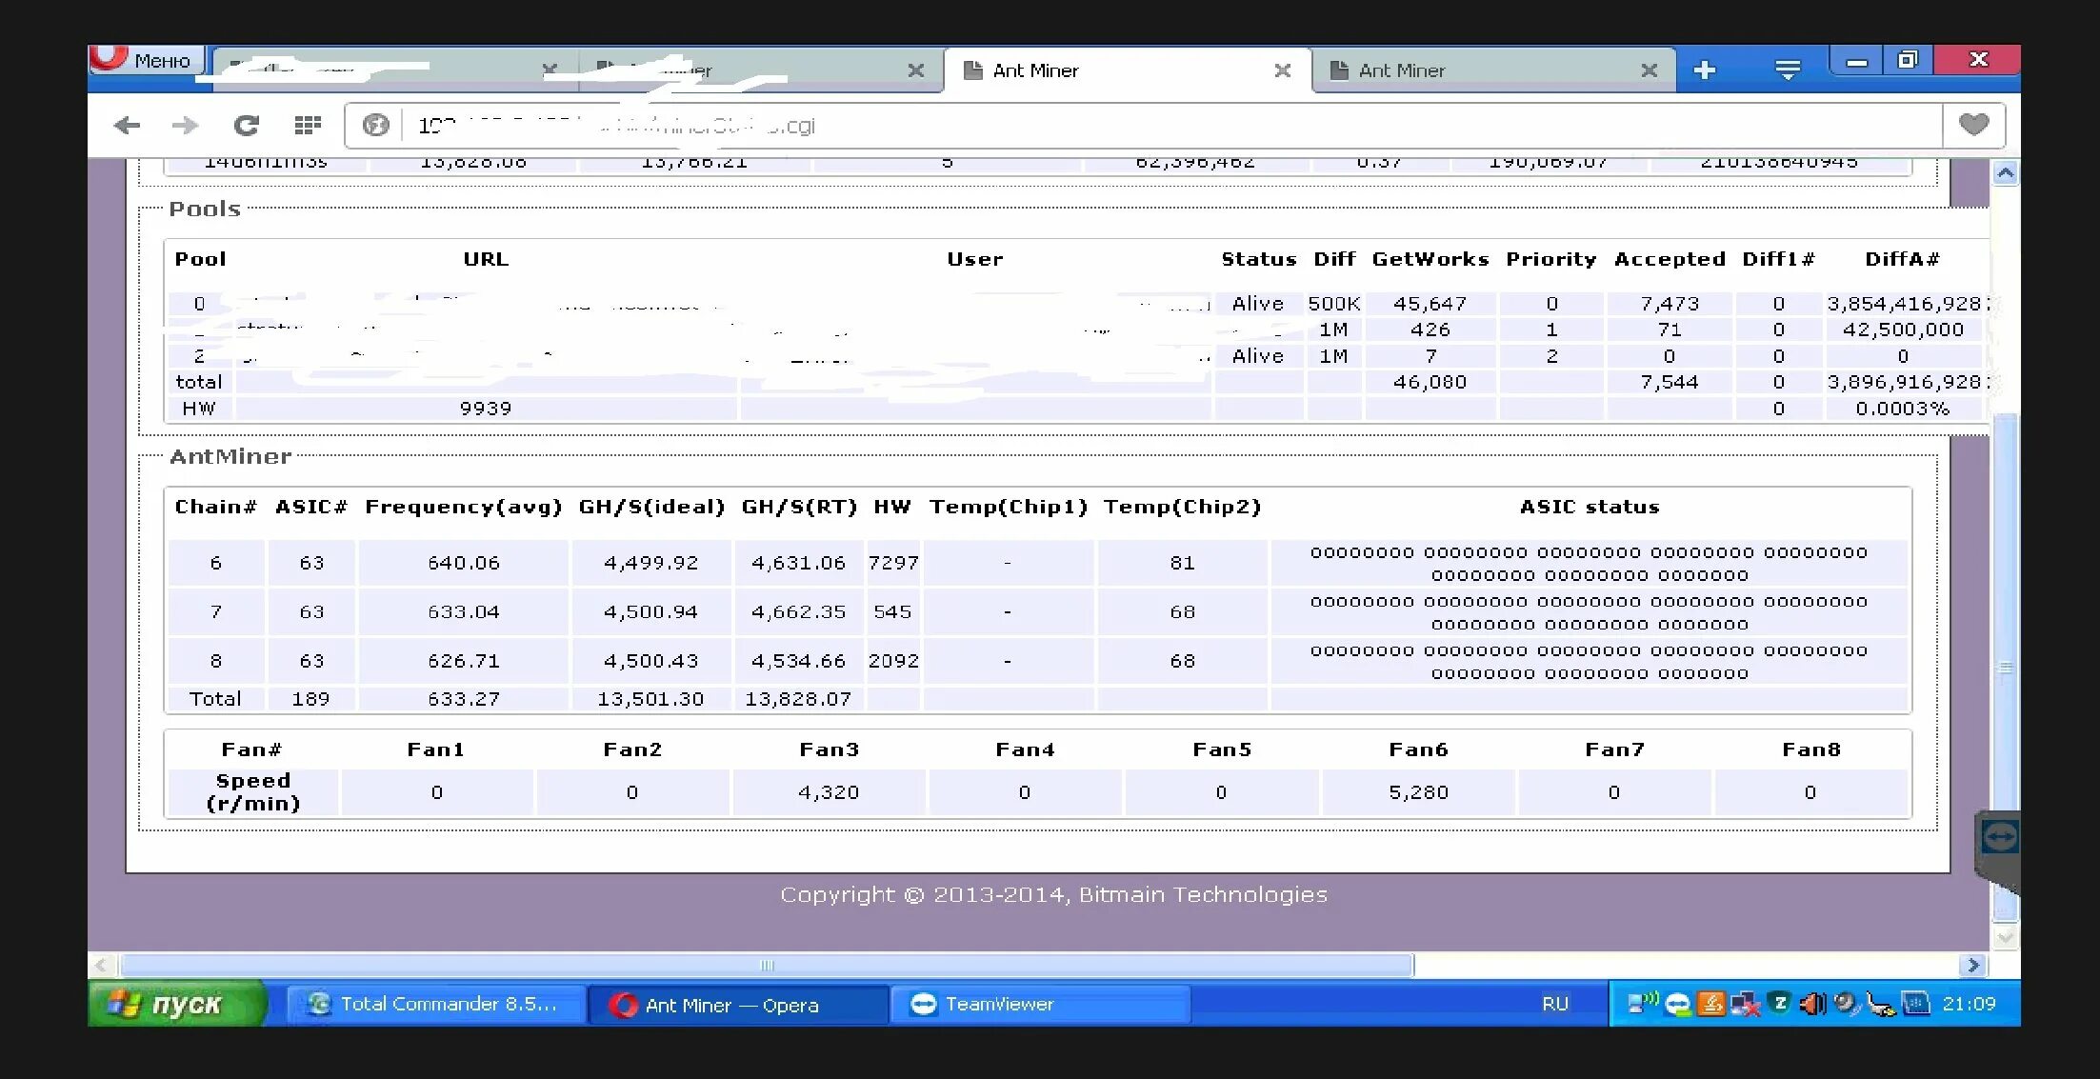
Task: Close the active Ant Miner tab
Action: [1282, 70]
